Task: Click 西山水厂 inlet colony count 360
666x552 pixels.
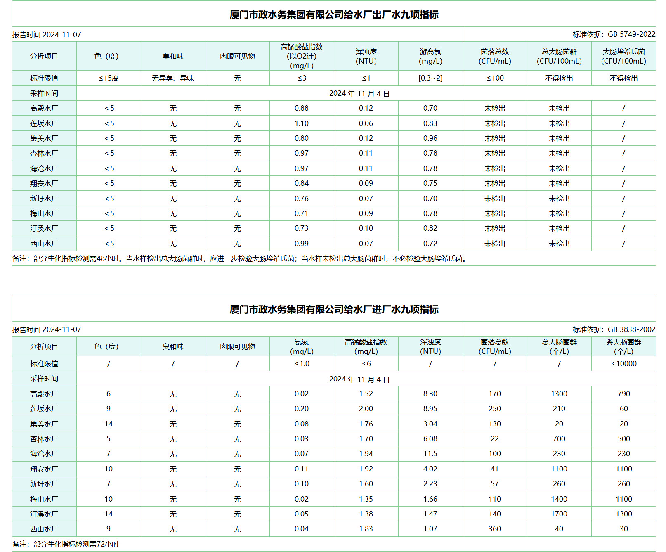Action: point(495,529)
